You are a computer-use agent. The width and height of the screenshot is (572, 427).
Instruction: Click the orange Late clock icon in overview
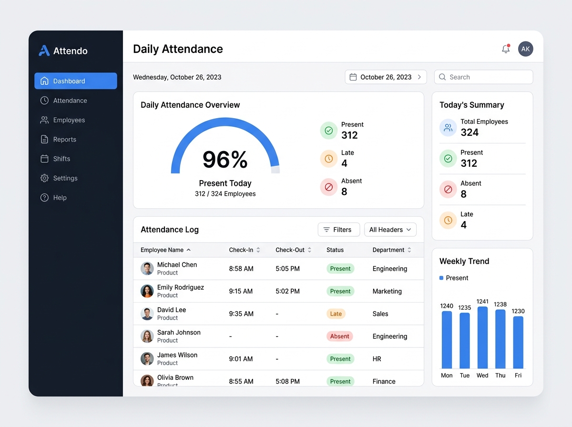click(x=329, y=158)
